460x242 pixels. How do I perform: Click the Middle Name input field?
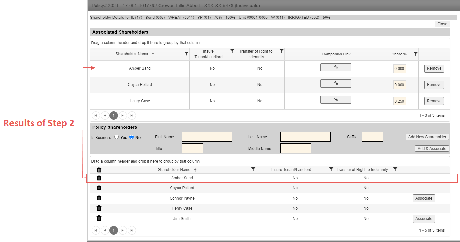click(x=296, y=149)
